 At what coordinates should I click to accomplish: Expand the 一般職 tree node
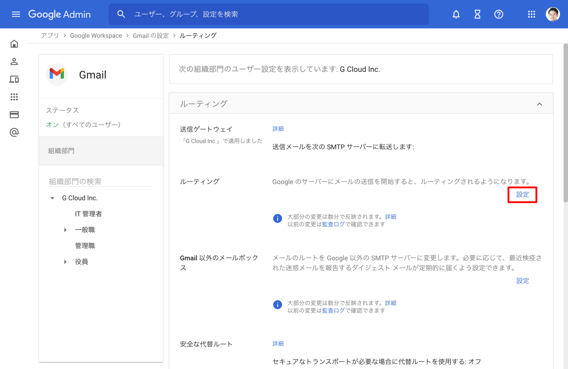65,230
